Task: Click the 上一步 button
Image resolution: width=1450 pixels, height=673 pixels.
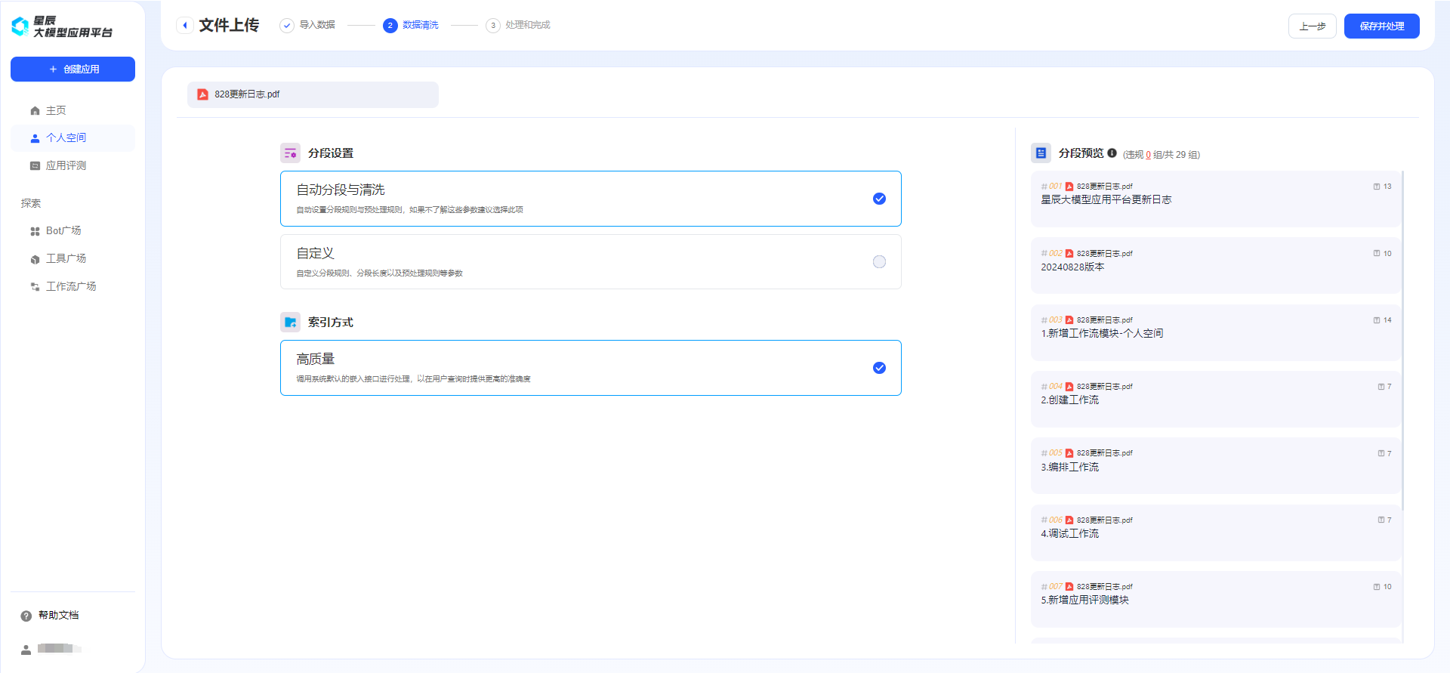Action: coord(1312,26)
